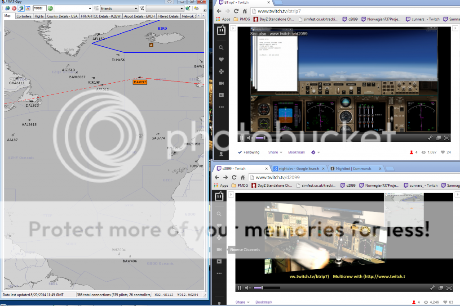Switch to the Controllers tab in VAT-Spy
Screen dimensions: 460x306
(24, 16)
